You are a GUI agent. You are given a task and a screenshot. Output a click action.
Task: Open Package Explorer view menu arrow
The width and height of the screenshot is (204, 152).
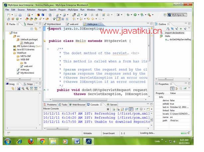coord(40,28)
